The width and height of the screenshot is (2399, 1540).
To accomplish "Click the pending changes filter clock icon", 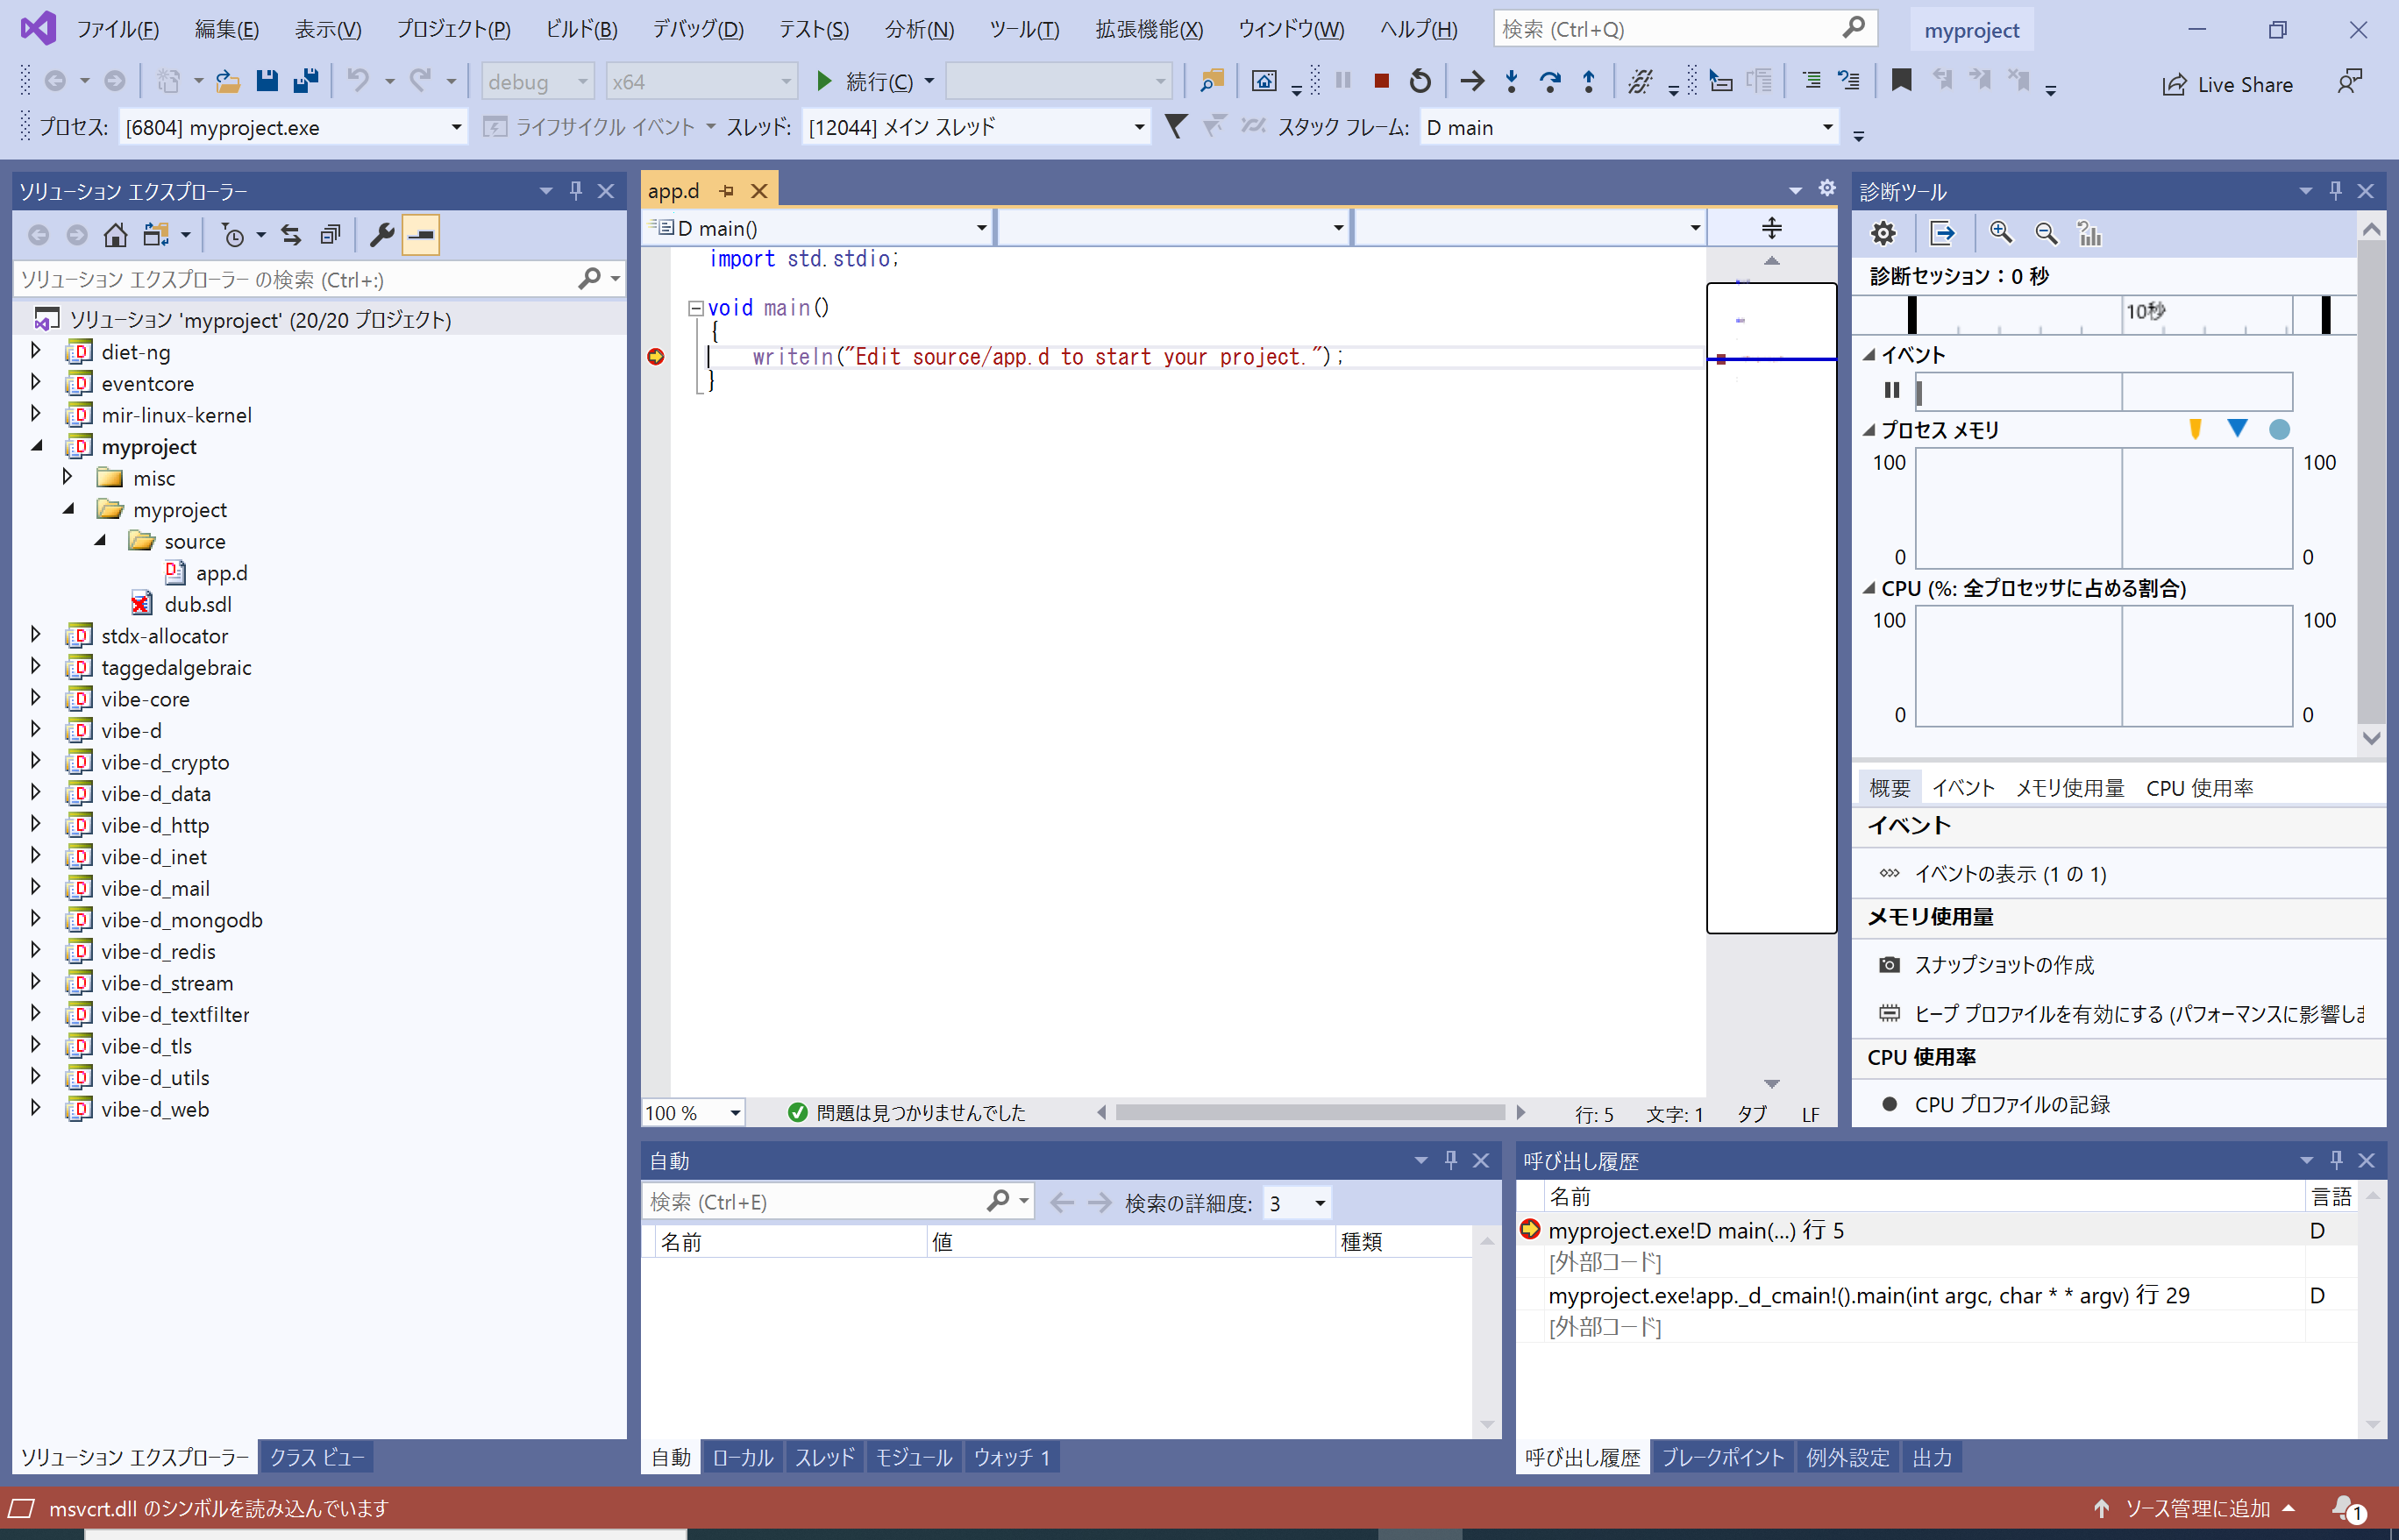I will 233,235.
